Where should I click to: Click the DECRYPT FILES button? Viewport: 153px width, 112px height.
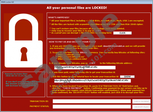(141, 107)
